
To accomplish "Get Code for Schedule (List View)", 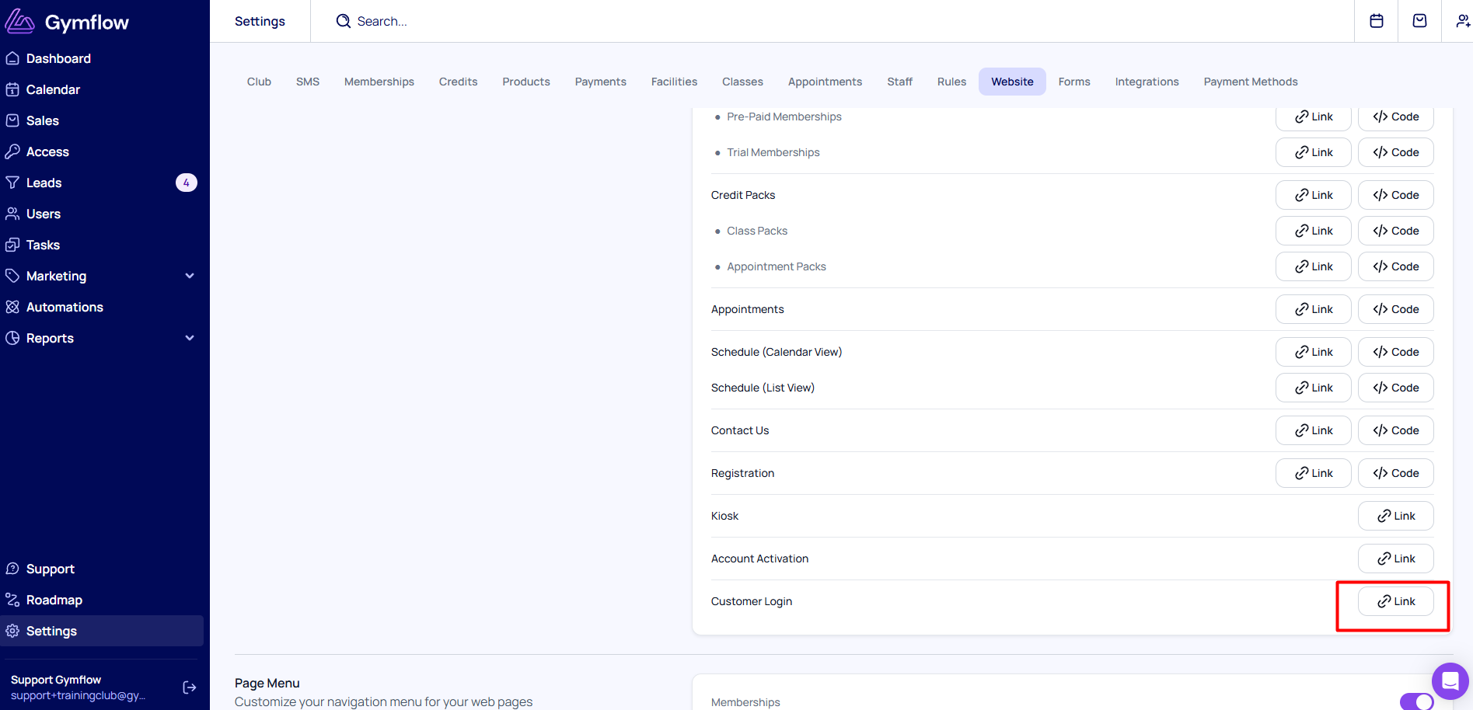I will [1396, 388].
